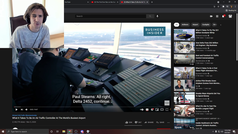Open Chrome extensions puzzle icon
The image size is (238, 134).
[223, 7]
